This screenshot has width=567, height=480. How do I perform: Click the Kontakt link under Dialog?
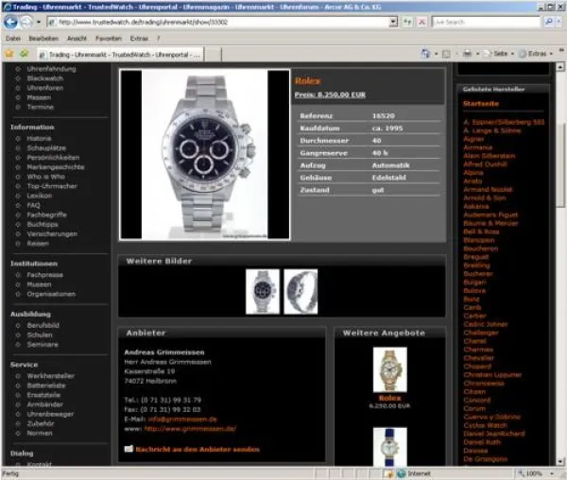[40, 464]
